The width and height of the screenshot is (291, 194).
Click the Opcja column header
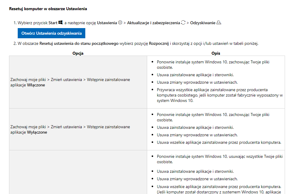(78, 53)
